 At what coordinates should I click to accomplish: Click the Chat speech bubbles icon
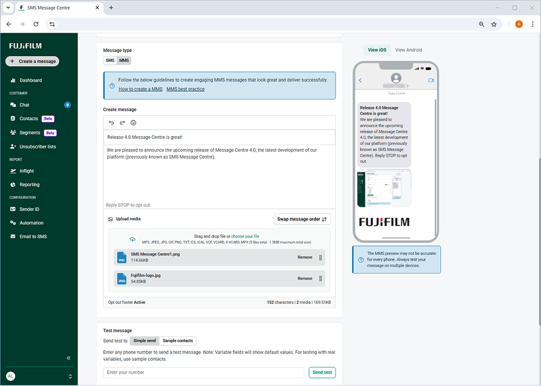pyautogui.click(x=13, y=105)
